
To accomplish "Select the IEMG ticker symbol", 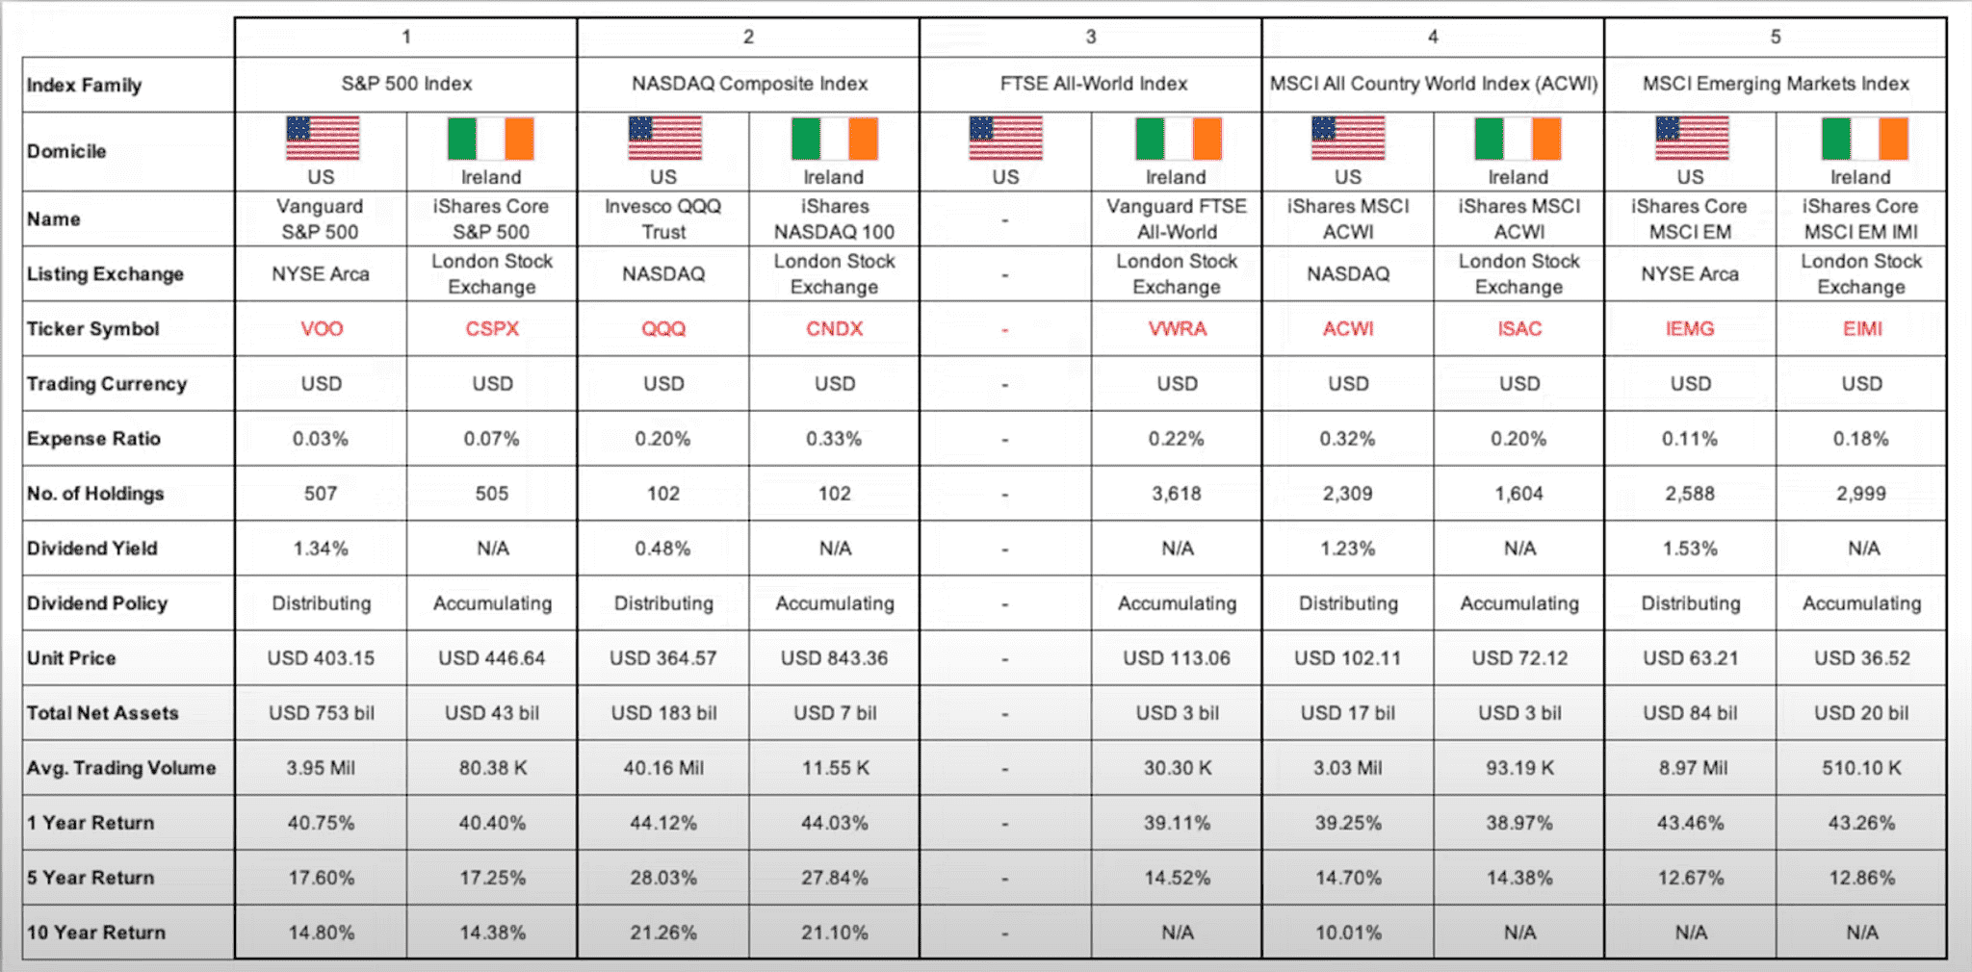I will click(x=1690, y=329).
